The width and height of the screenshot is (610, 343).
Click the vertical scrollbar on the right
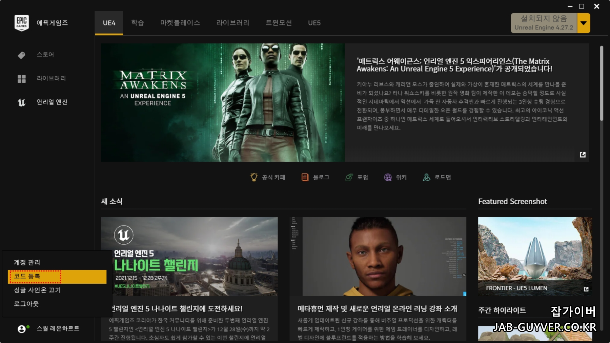(x=602, y=83)
